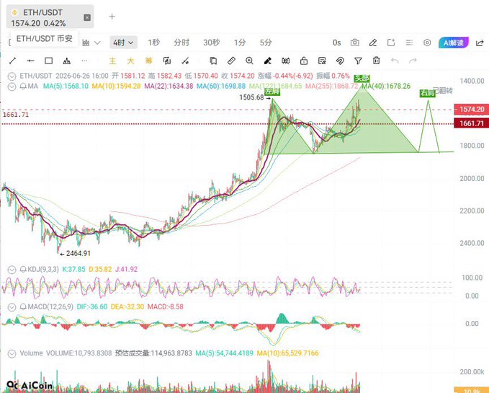489x393 pixels.
Task: Click the 1574.20 current price tag
Action: pos(471,110)
